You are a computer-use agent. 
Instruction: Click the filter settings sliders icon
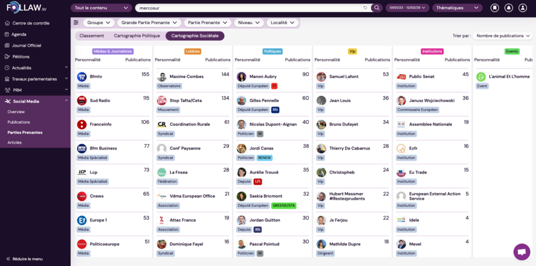76,22
